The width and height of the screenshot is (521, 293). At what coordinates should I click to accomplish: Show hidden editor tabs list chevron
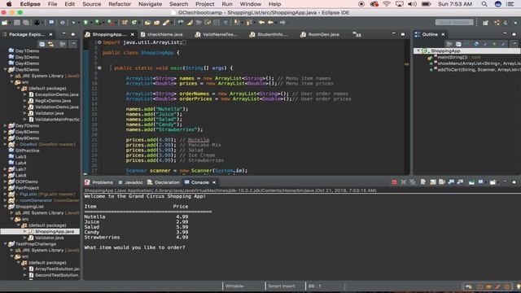coord(357,34)
